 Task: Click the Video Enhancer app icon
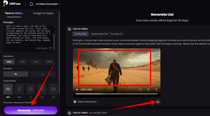click(75, 102)
